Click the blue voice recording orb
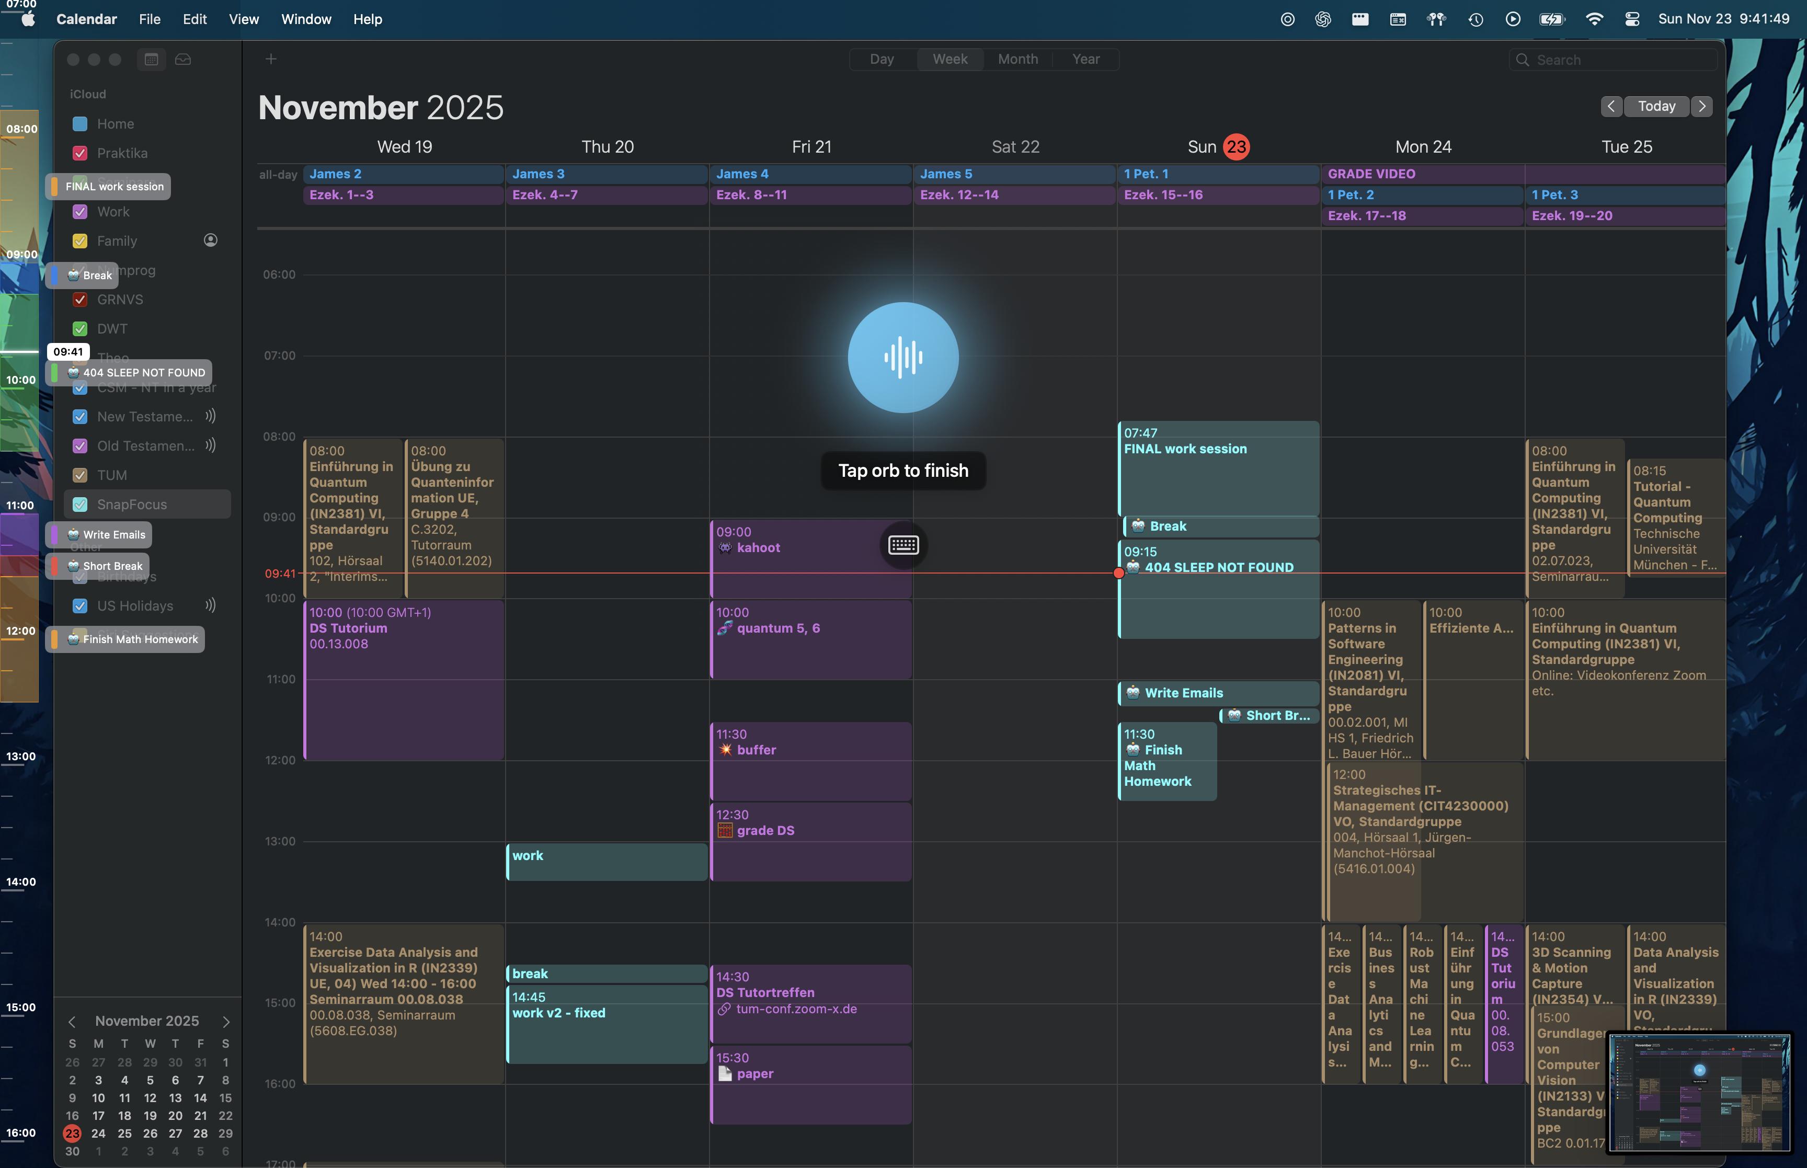 pos(902,357)
